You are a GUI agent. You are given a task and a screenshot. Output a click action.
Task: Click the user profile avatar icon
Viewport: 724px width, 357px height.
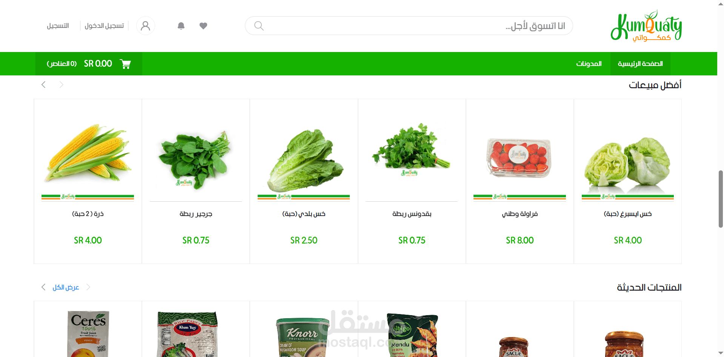pyautogui.click(x=146, y=26)
